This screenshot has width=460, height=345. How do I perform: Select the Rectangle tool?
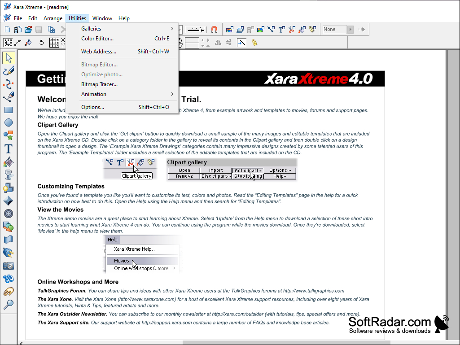point(9,110)
